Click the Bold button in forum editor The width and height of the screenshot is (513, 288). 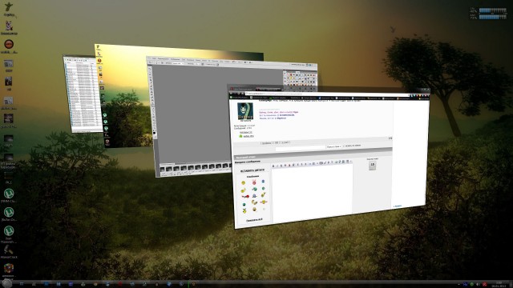pyautogui.click(x=273, y=166)
